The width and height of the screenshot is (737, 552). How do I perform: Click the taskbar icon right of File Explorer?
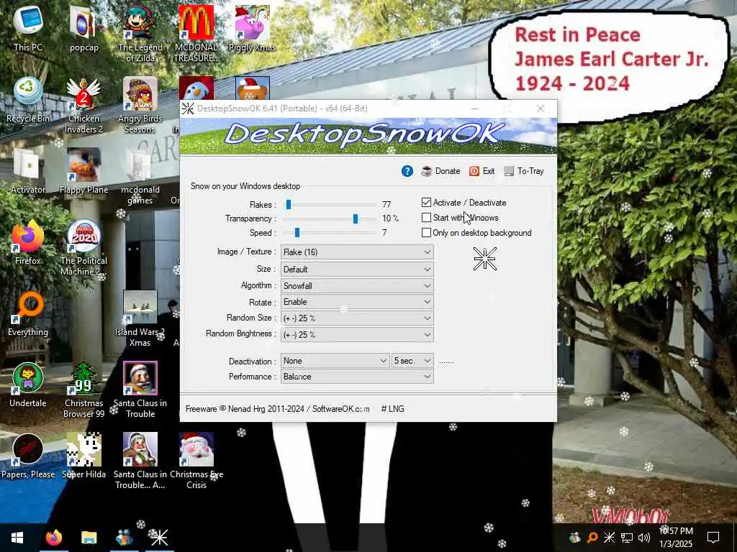[x=124, y=538]
